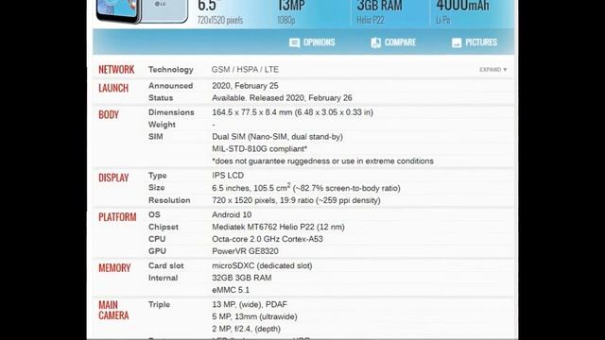
Task: Click the Dimensions label
Action: click(x=171, y=112)
